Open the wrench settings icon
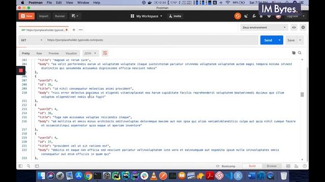 (x=254, y=16)
